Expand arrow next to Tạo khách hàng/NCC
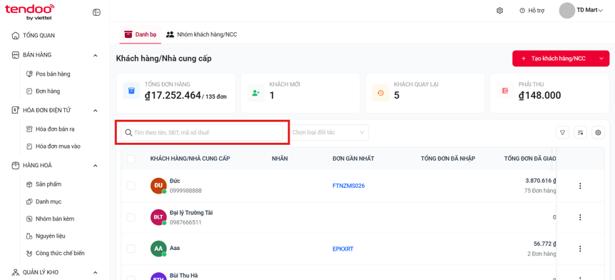The height and width of the screenshot is (280, 615). 601,59
